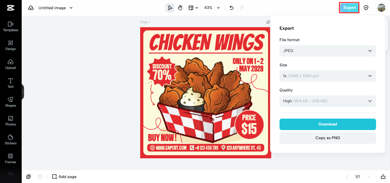Redo the last undone action
Viewport: 390px width, 183px height.
tap(242, 8)
